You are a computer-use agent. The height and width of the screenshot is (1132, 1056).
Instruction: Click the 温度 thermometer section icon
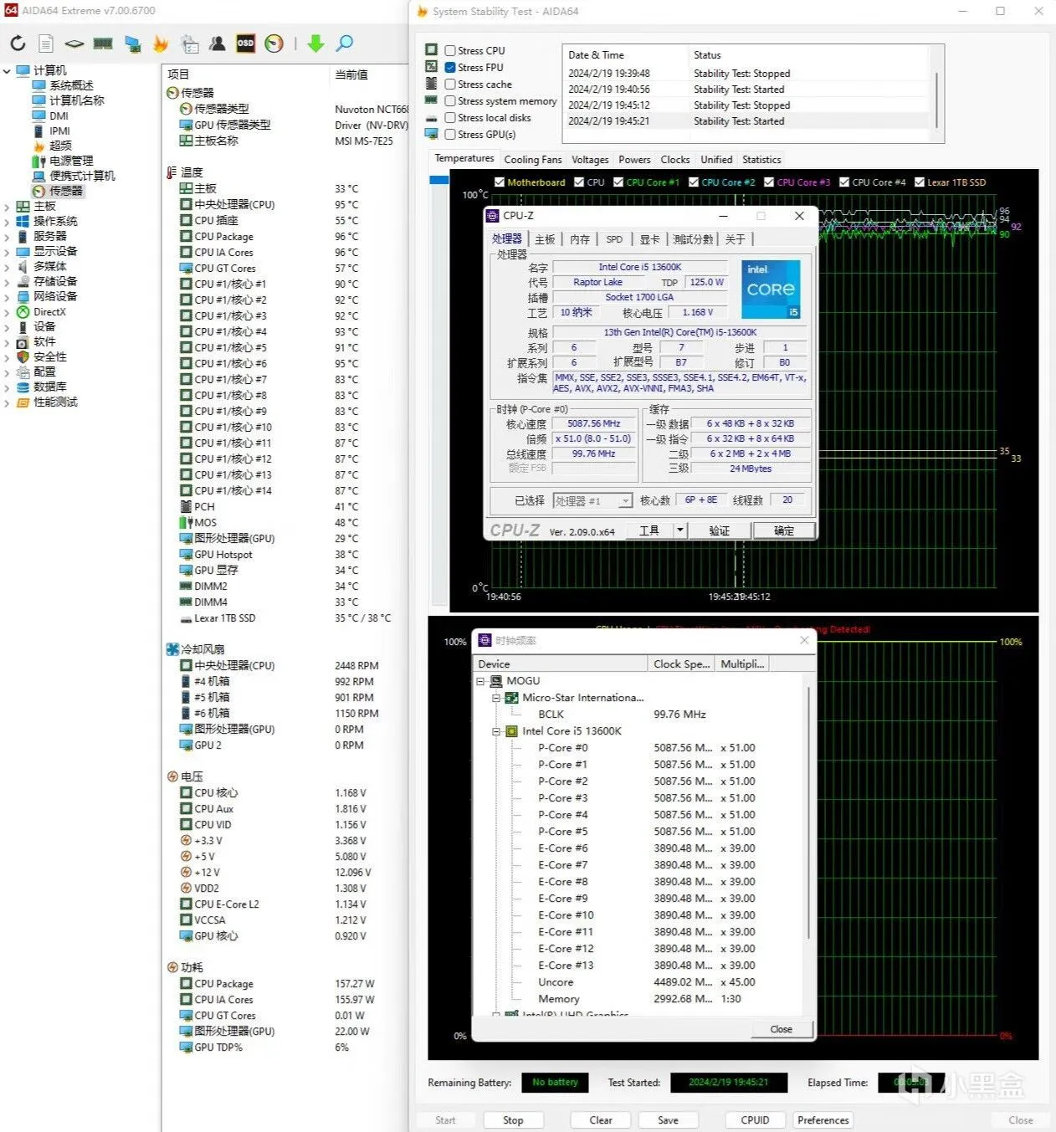172,172
